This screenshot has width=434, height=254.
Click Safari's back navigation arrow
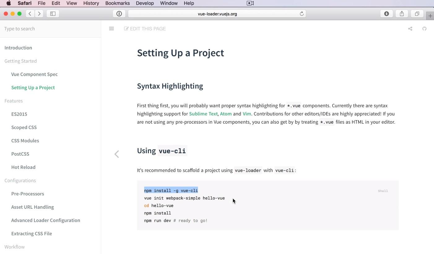point(30,14)
